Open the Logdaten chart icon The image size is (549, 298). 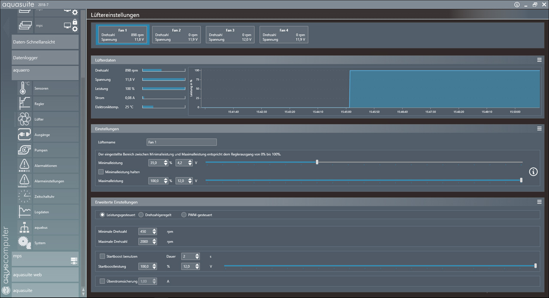[24, 212]
